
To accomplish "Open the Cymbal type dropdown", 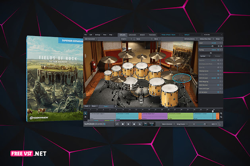I will coord(205,56).
